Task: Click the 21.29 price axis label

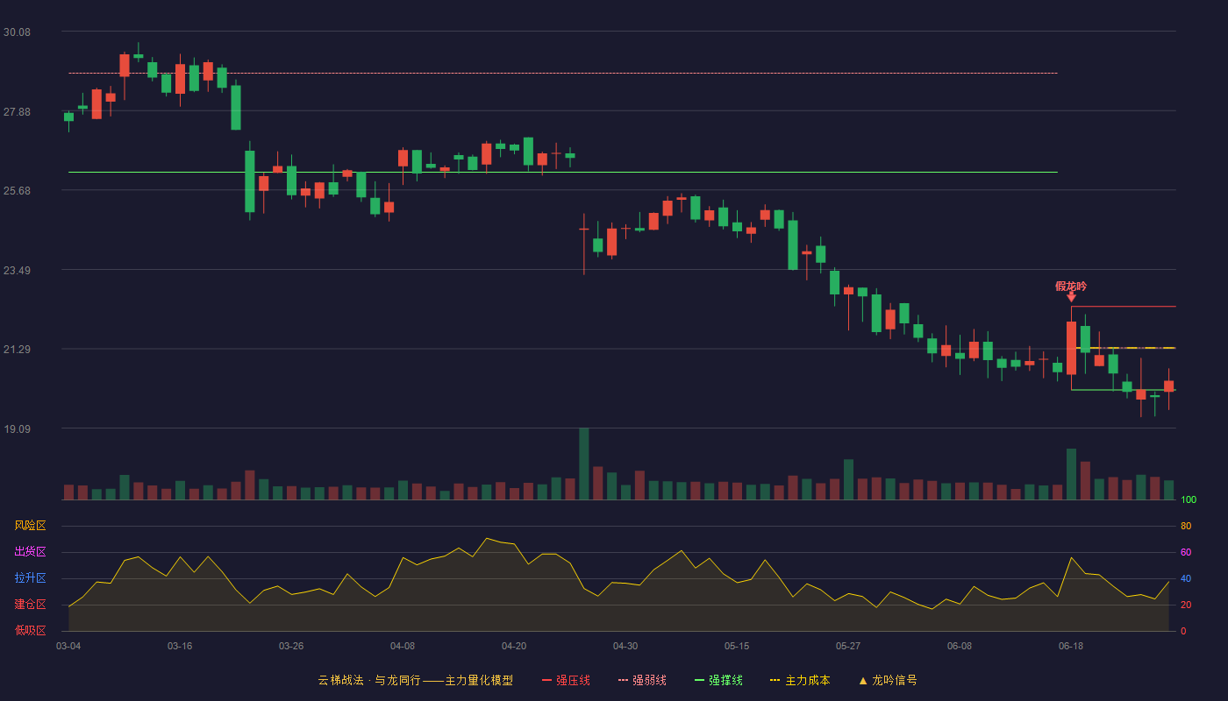Action: coord(17,350)
